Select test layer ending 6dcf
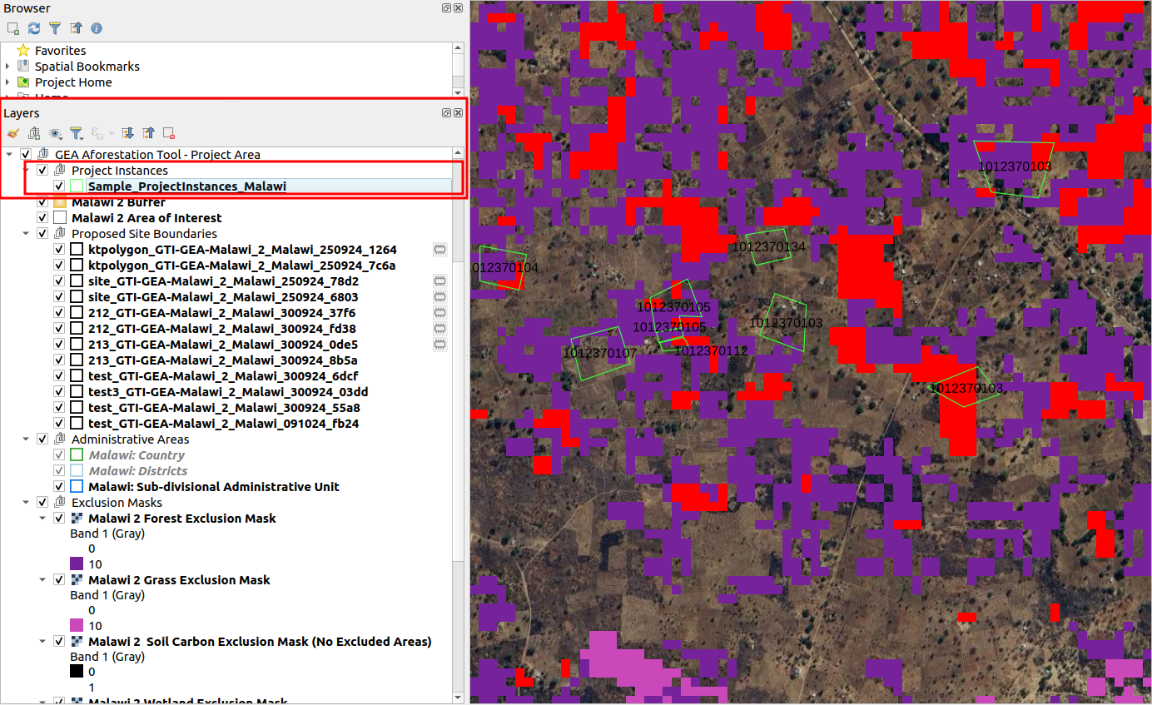Screen dimensions: 1152x705 point(223,376)
